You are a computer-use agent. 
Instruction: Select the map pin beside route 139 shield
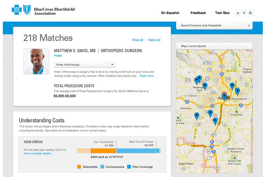click(x=210, y=113)
